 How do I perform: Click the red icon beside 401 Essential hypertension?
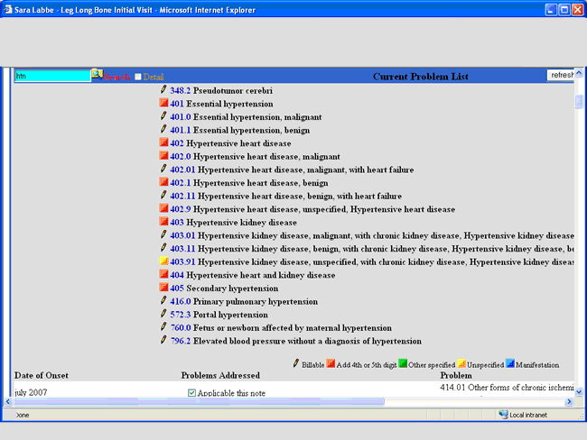[x=163, y=104]
